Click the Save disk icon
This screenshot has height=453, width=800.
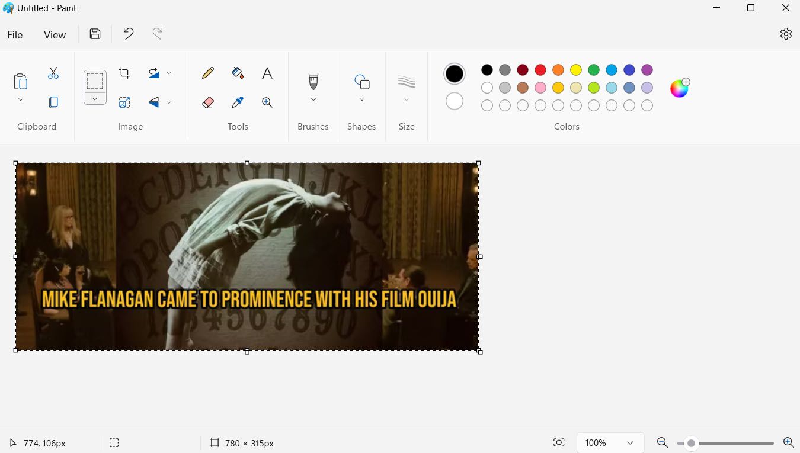[x=95, y=34]
